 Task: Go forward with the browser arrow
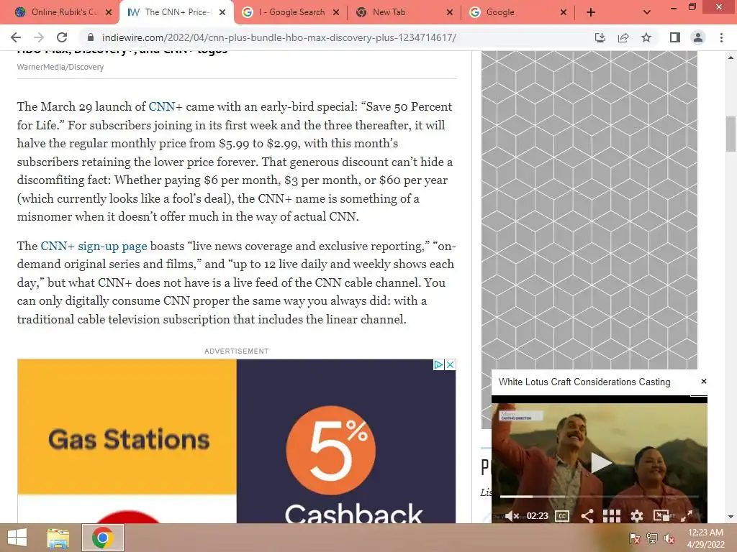(39, 37)
